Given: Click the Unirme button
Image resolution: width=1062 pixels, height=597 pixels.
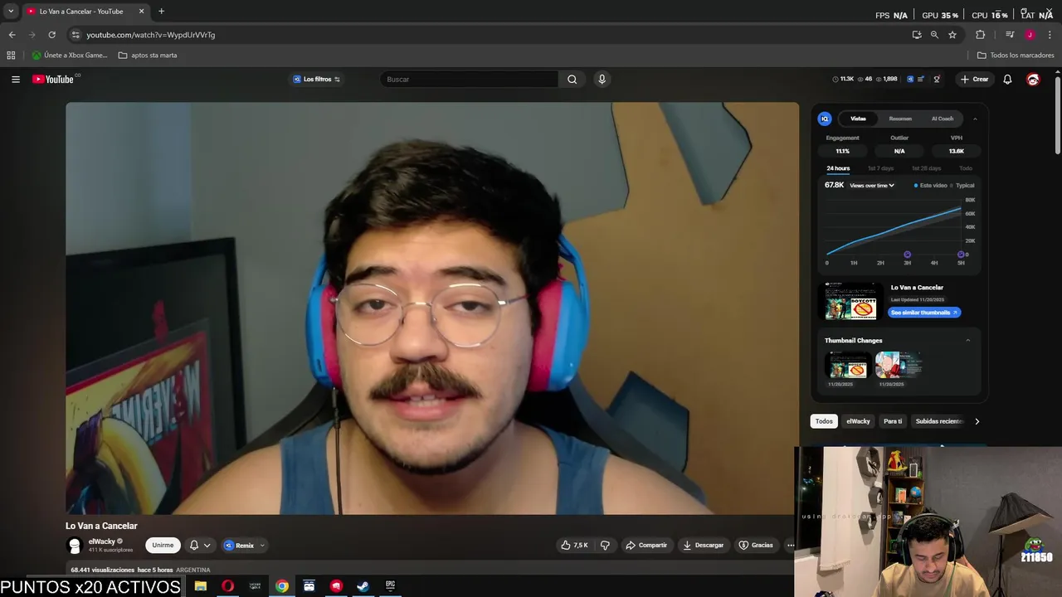Looking at the screenshot, I should click(x=163, y=545).
